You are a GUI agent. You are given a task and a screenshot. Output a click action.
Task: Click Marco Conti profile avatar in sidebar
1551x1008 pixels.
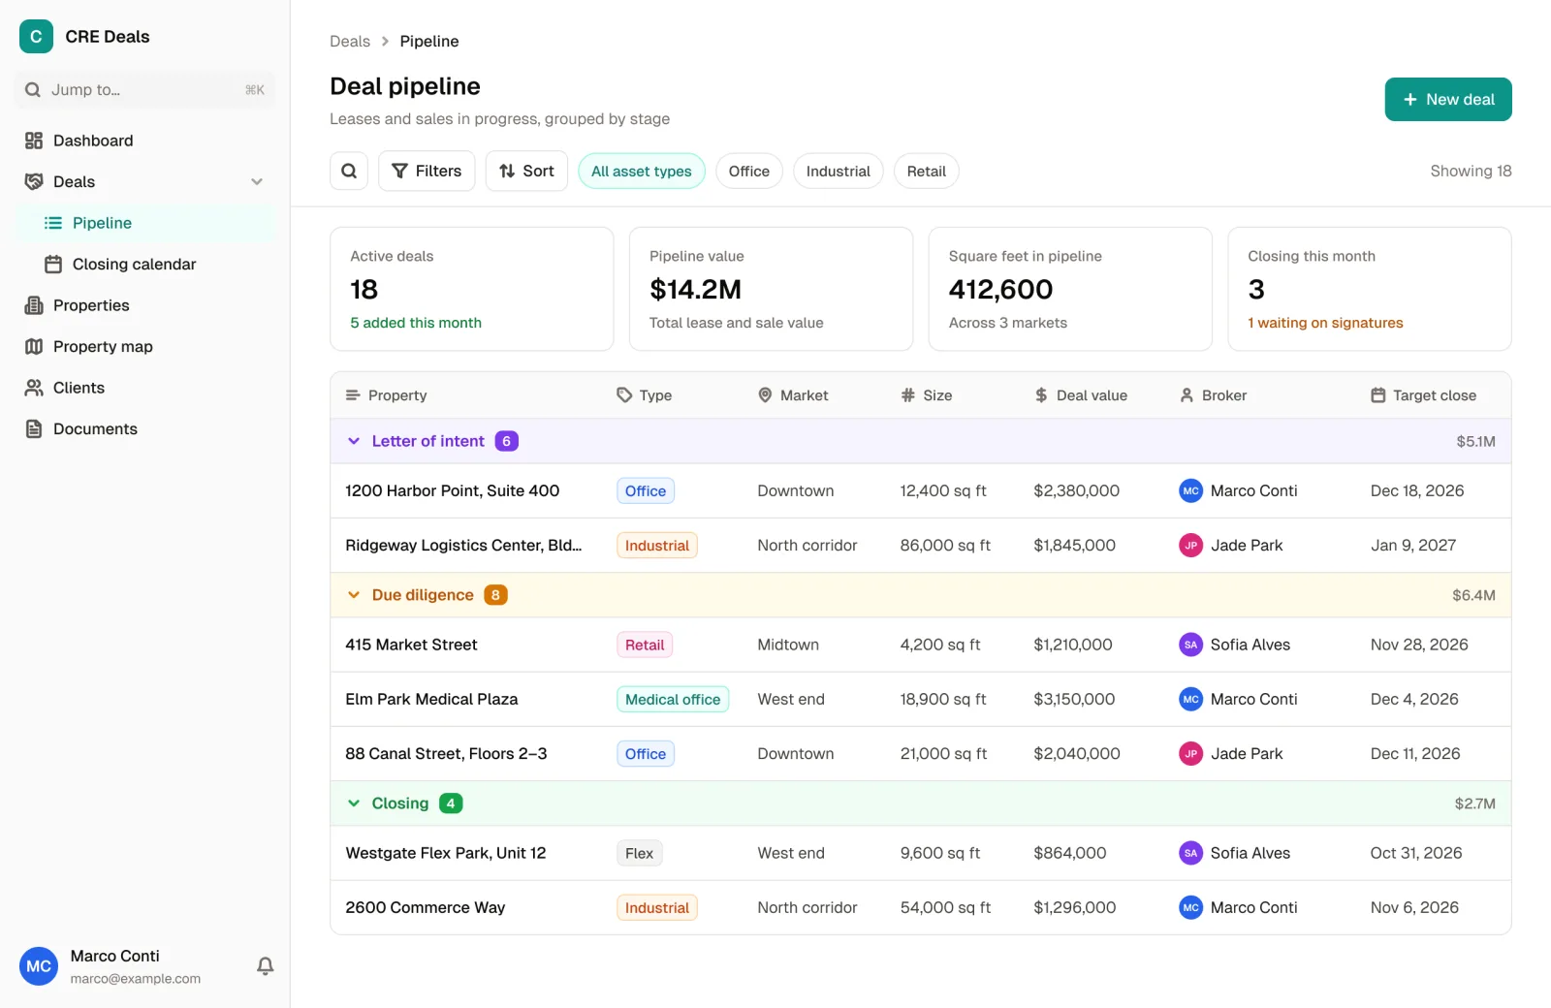click(x=39, y=966)
